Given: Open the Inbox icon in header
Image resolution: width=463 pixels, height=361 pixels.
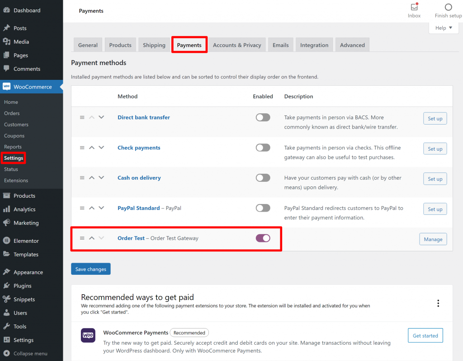Looking at the screenshot, I should point(414,7).
